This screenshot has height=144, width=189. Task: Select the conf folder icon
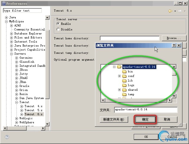(x=124, y=76)
